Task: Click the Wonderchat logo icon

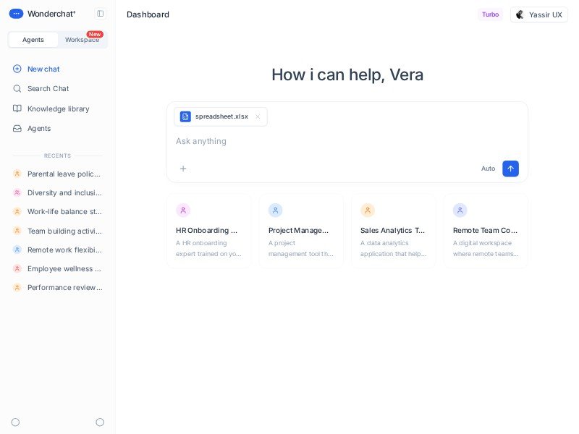Action: click(16, 14)
